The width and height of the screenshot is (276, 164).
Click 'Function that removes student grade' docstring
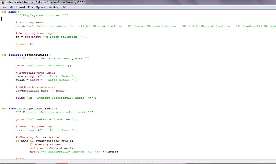[54, 112]
